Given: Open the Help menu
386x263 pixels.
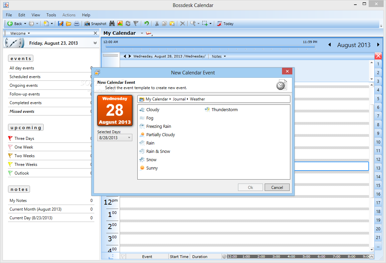Looking at the screenshot, I should pos(86,15).
